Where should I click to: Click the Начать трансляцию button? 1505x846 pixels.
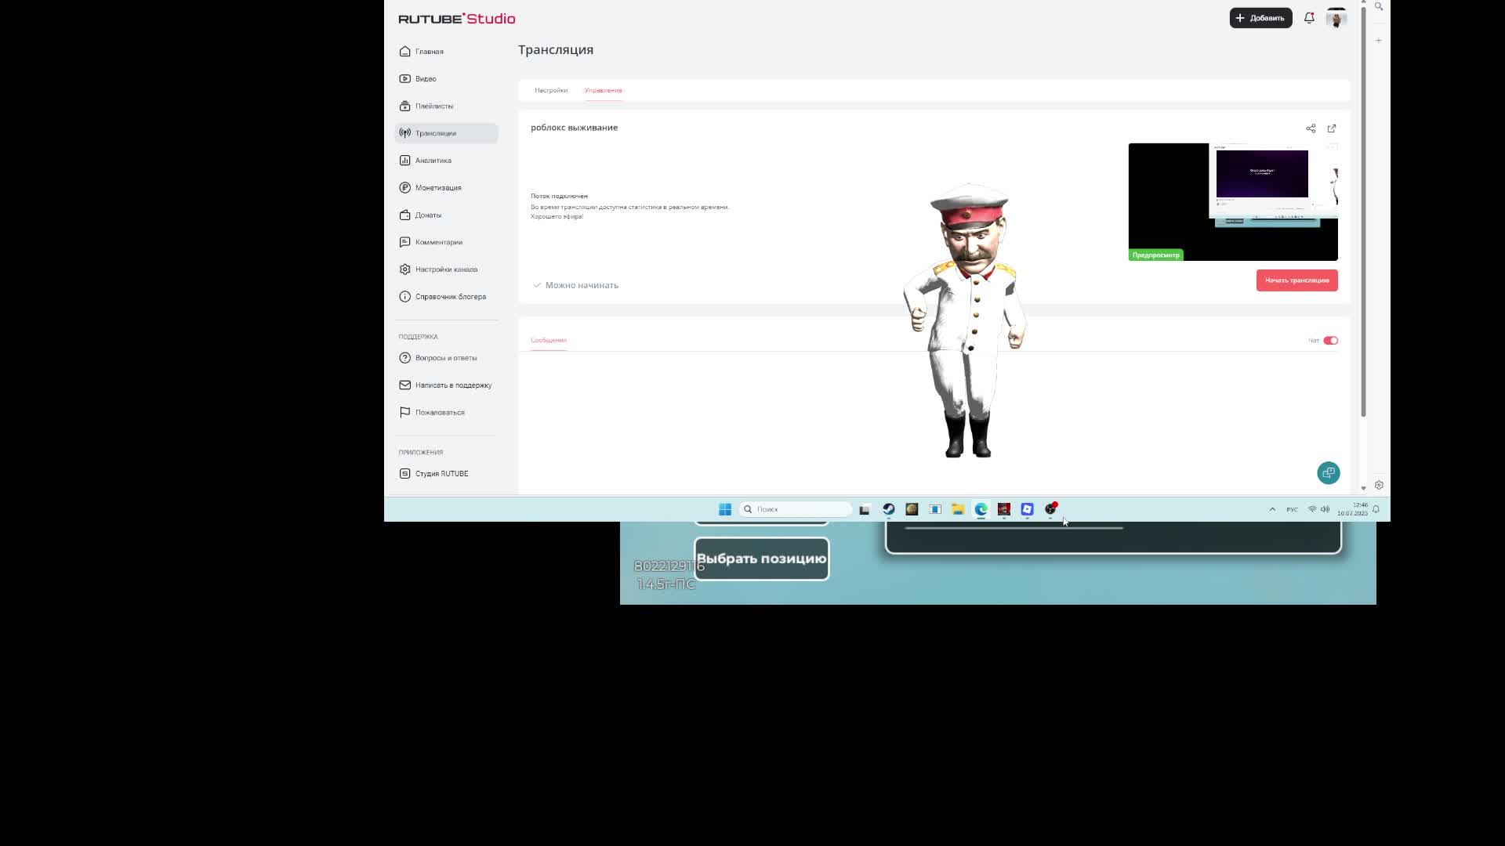coord(1296,280)
